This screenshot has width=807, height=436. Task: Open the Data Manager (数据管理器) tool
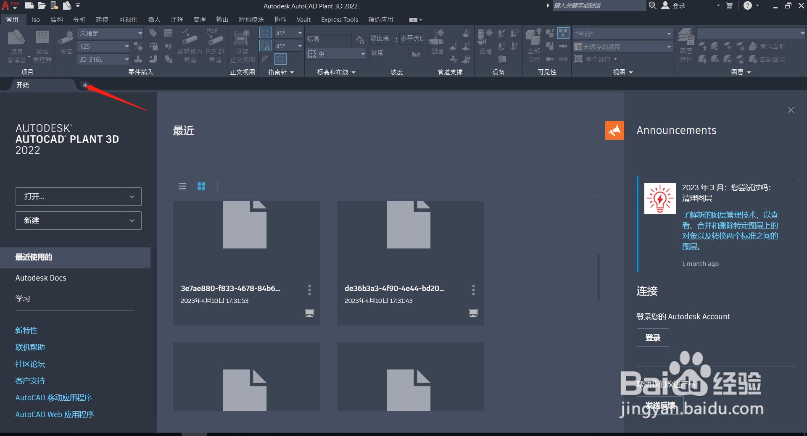point(42,46)
